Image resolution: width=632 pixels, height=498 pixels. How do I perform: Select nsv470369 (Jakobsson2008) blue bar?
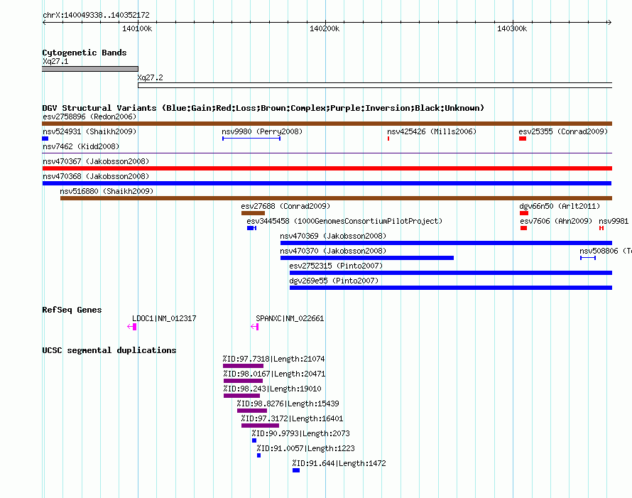click(446, 243)
